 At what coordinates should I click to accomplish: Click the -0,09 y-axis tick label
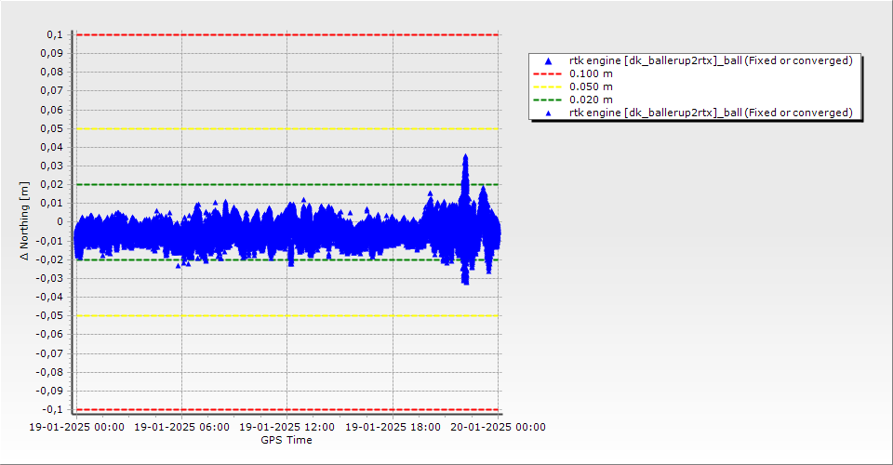(49, 391)
